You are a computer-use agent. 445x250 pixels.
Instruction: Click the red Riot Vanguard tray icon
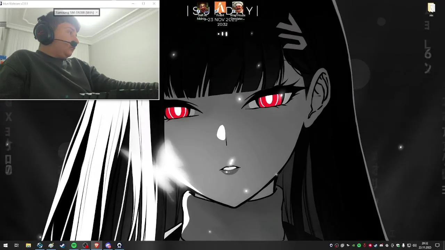[x=364, y=245]
